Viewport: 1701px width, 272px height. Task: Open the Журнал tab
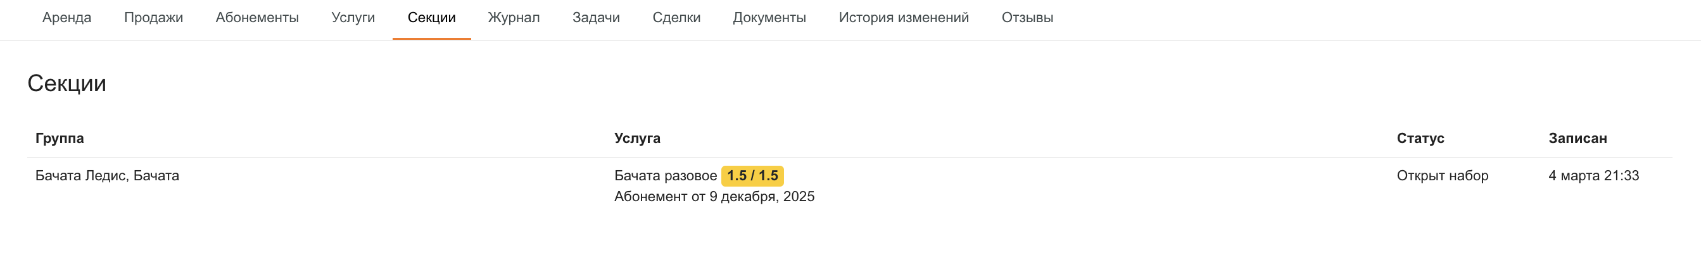[x=513, y=18]
